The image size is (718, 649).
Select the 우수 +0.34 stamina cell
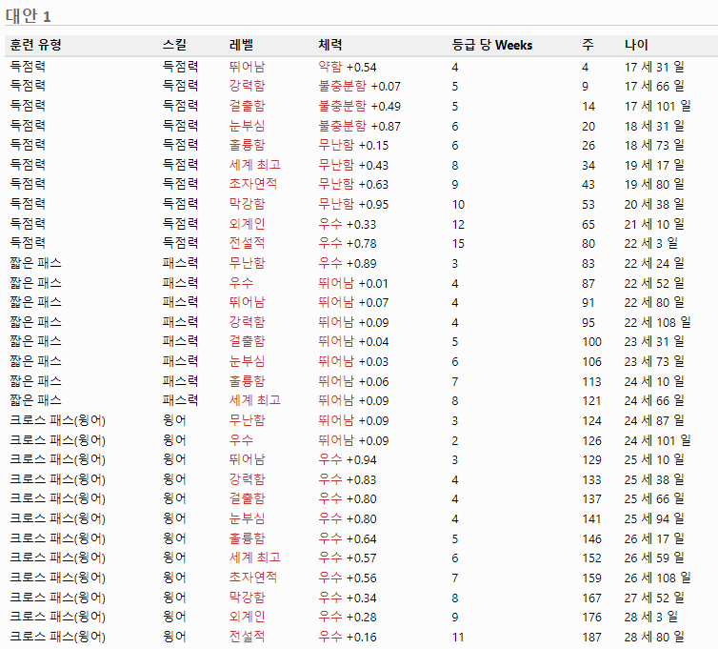(348, 598)
